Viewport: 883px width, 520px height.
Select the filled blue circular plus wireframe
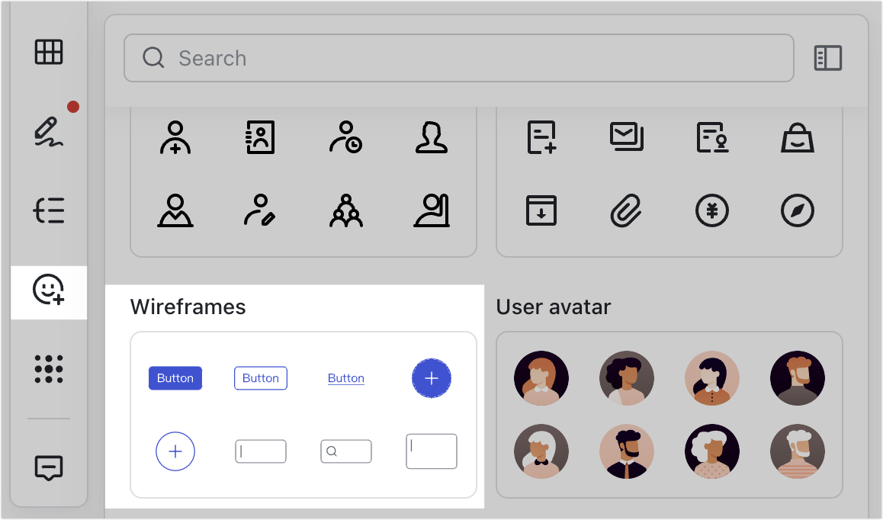click(432, 377)
